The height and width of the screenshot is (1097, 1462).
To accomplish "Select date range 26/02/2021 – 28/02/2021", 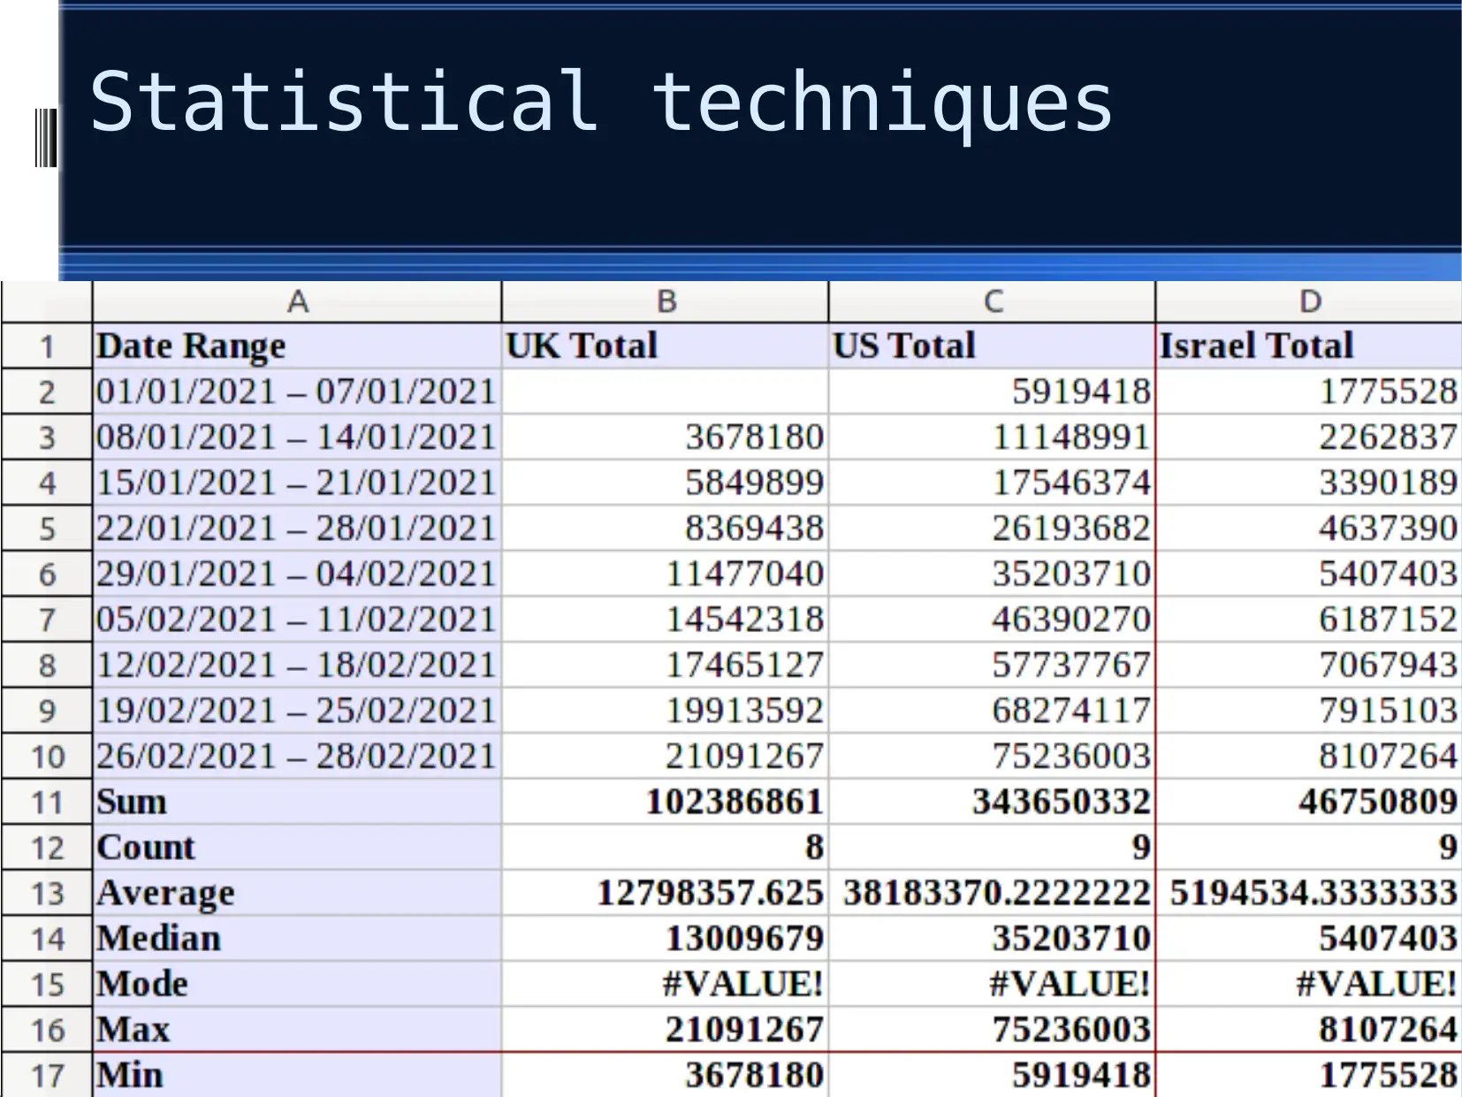I will [297, 757].
